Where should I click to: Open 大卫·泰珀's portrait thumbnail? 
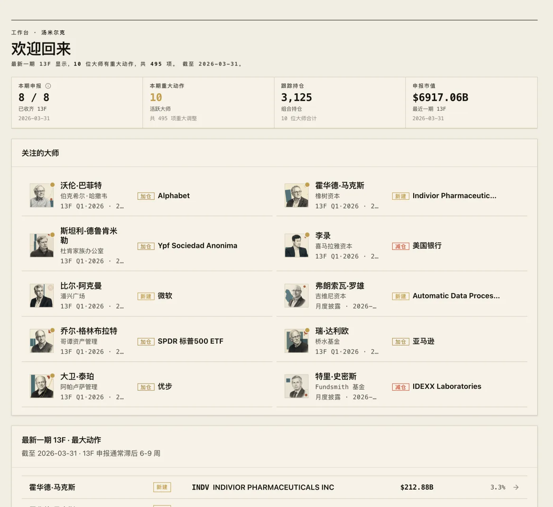click(x=41, y=386)
